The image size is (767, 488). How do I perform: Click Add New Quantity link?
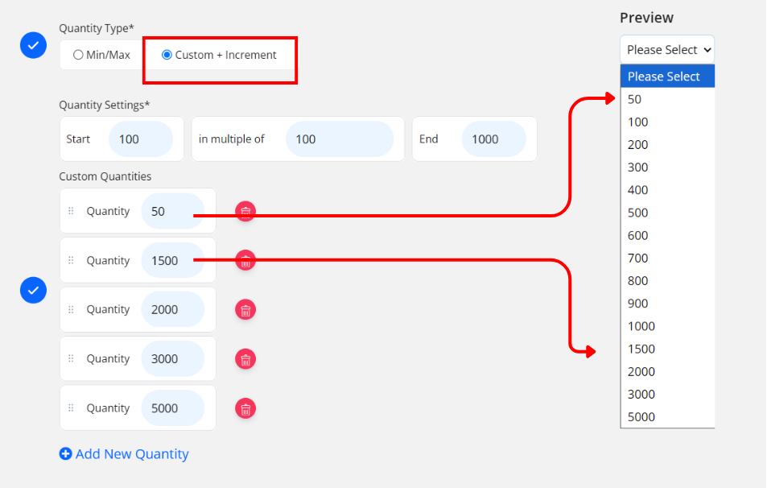[124, 454]
